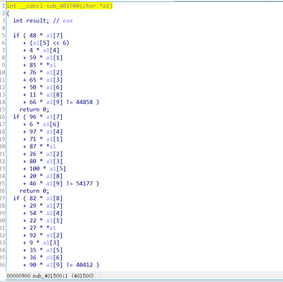
Task: Click 'char *a1' parameter in signature
Action: [96, 6]
